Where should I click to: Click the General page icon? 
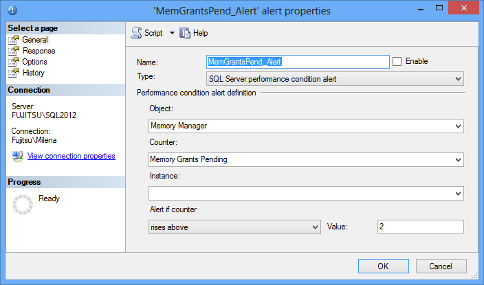pos(14,40)
